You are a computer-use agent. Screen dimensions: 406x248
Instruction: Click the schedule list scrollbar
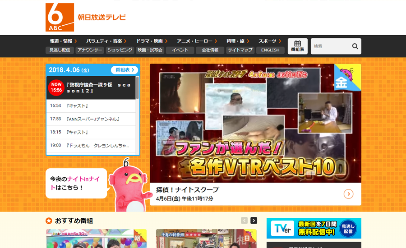coord(138,88)
